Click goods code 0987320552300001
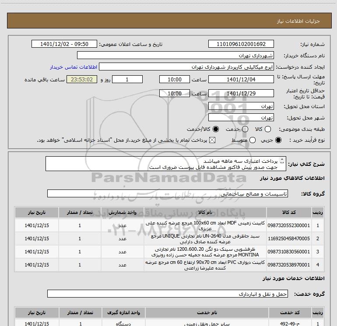 click(x=289, y=225)
